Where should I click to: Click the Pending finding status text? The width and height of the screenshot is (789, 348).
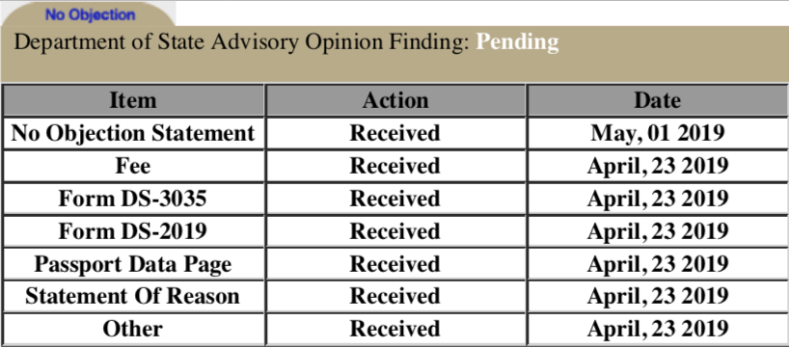pos(517,42)
